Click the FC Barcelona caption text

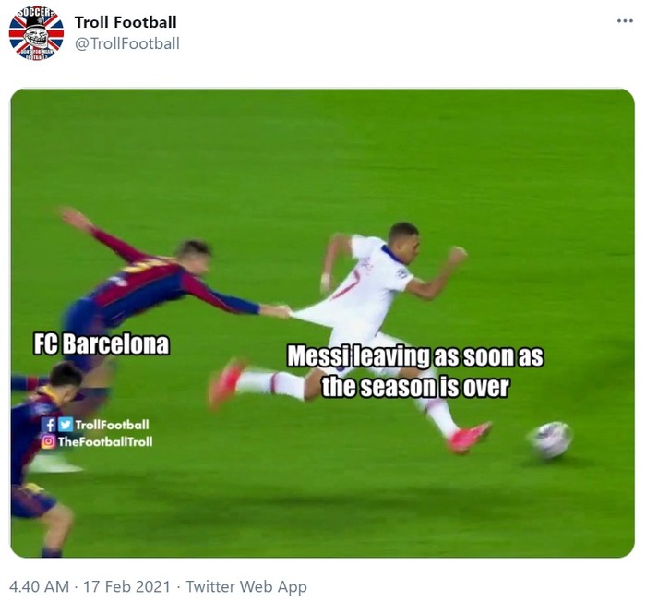click(102, 343)
